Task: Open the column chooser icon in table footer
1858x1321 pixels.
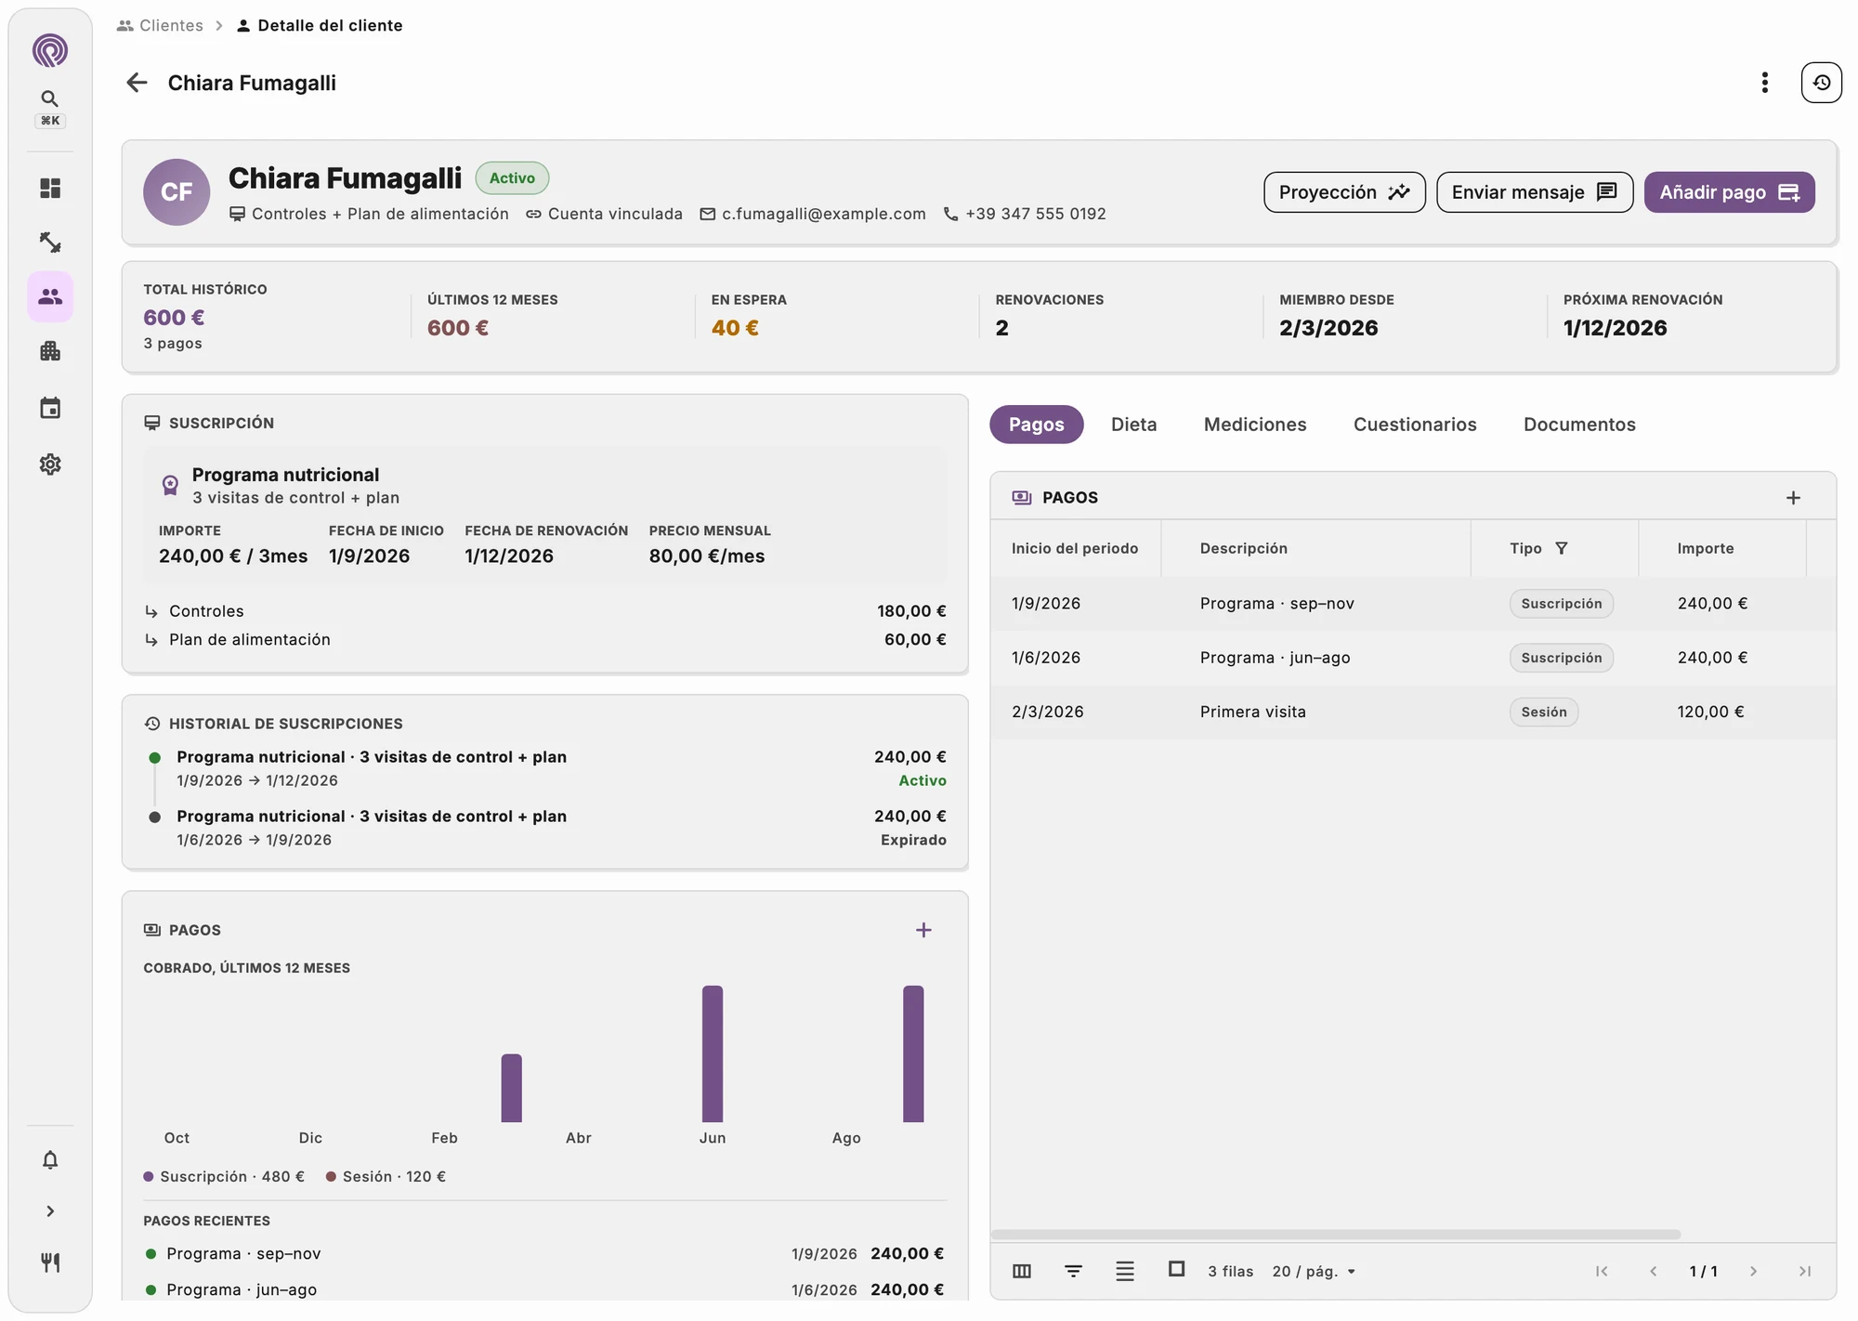Action: 1022,1271
